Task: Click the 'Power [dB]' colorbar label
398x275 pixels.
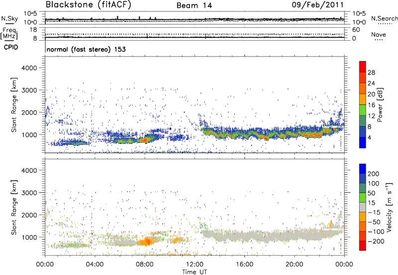Action: coord(380,105)
